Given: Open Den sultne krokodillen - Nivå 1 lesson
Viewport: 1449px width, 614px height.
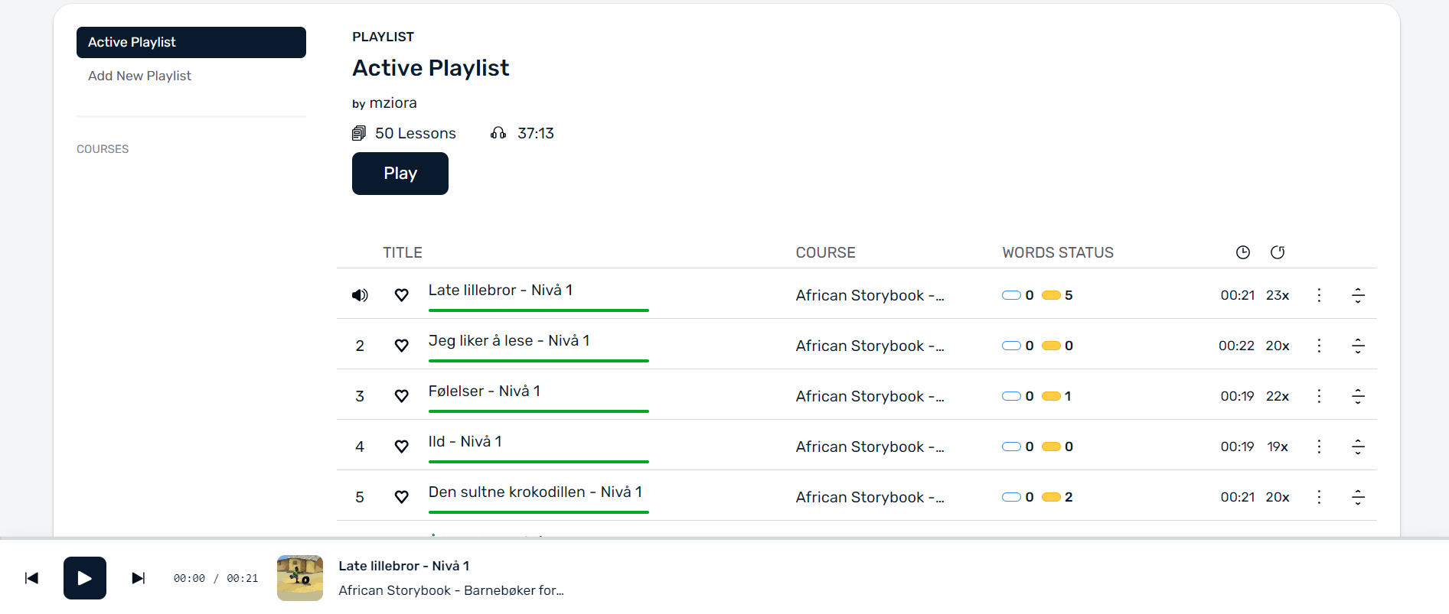Looking at the screenshot, I should tap(535, 492).
